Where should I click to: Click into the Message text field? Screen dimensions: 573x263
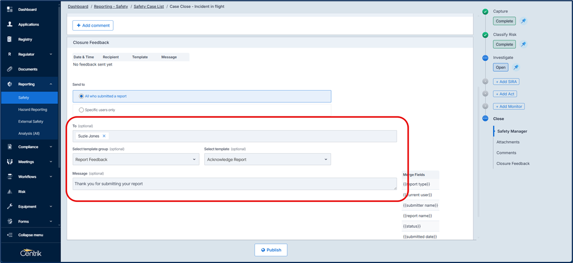pos(234,184)
